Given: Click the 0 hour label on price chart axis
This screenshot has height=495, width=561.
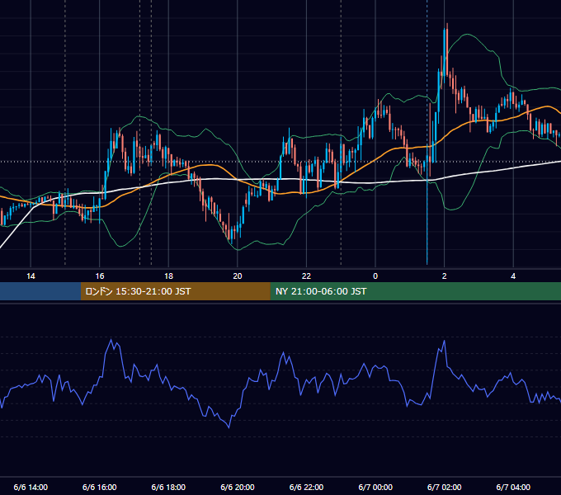Looking at the screenshot, I should coord(375,276).
